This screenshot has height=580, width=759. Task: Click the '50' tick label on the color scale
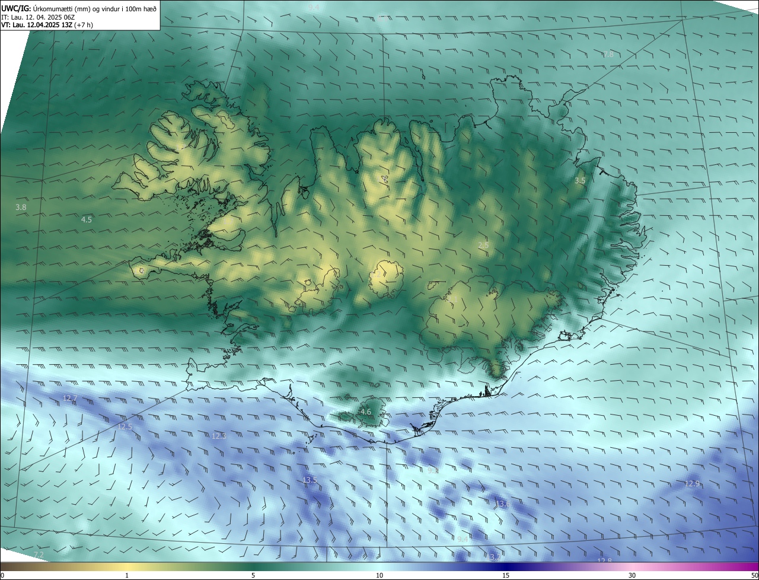coord(754,575)
